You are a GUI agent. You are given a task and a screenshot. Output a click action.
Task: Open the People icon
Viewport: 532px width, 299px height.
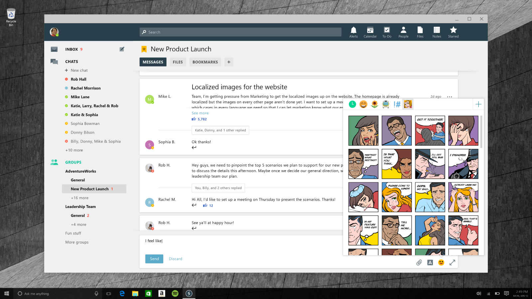point(403,32)
